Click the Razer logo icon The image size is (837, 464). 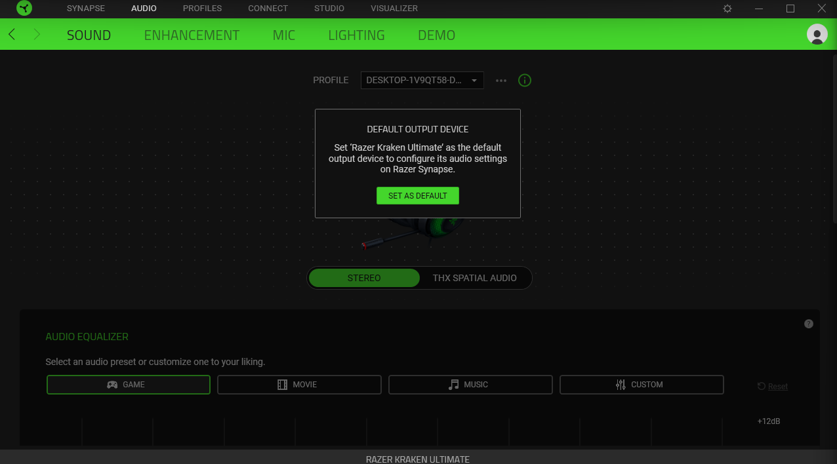tap(24, 9)
